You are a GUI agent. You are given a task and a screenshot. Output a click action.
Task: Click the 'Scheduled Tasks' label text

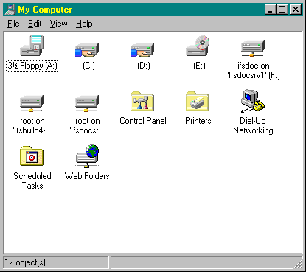(32, 181)
